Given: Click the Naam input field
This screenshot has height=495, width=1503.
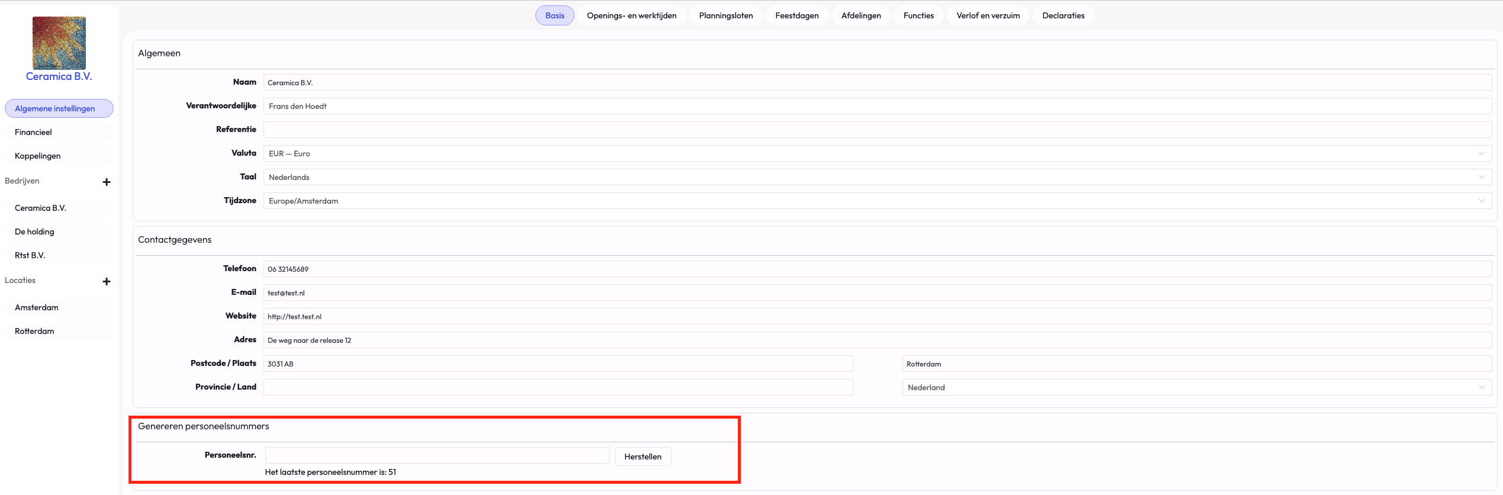Looking at the screenshot, I should pos(878,82).
